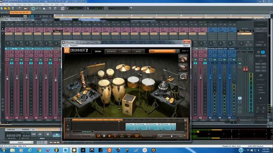Adjust the EZdrummer master volume slider
273x153 pixels.
[171, 136]
